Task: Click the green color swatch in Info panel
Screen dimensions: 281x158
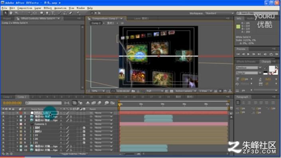Action: click(x=238, y=27)
